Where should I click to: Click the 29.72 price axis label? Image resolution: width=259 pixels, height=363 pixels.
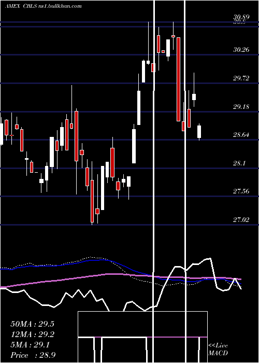[241, 78]
